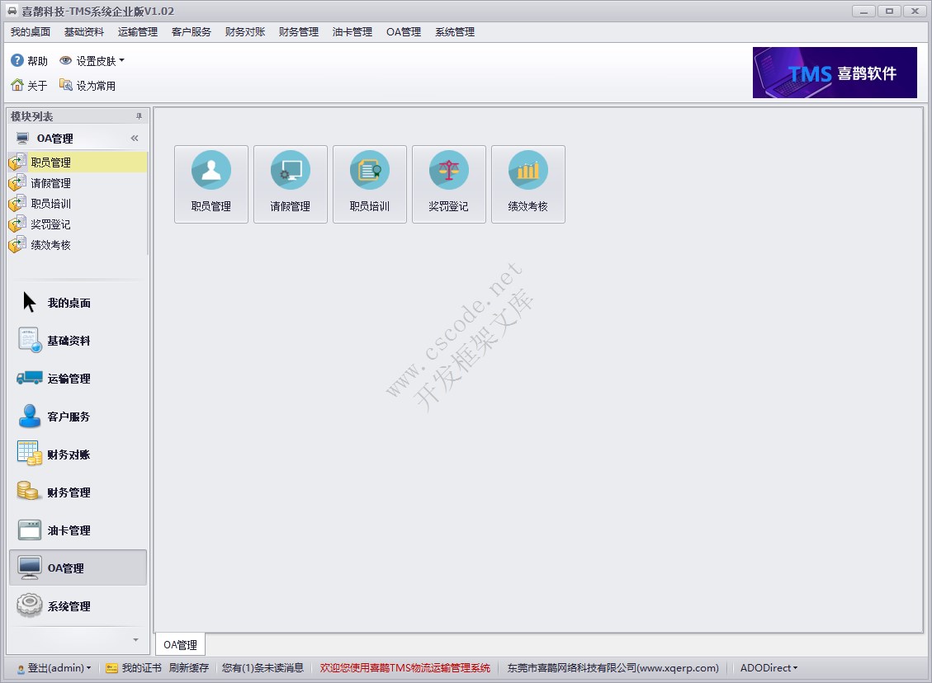
Task: Expand sidebar overflow arrow at bottom
Action: (x=135, y=639)
